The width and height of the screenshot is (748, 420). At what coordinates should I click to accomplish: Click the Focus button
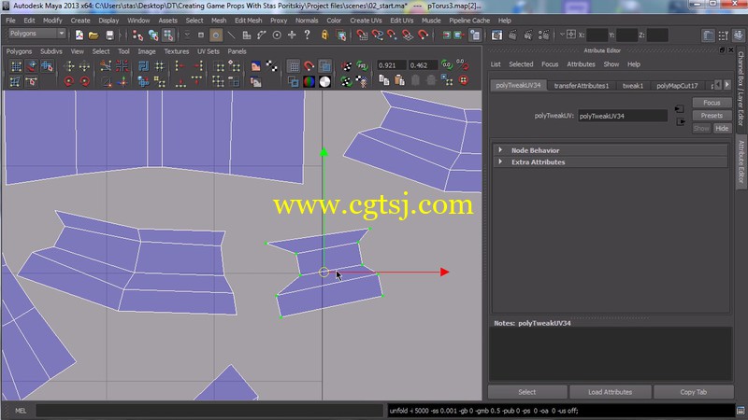tap(712, 103)
